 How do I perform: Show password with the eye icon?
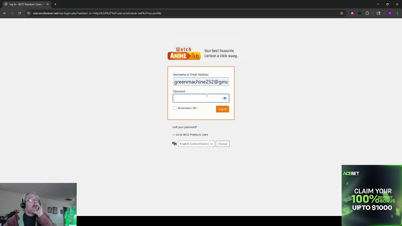pos(225,98)
